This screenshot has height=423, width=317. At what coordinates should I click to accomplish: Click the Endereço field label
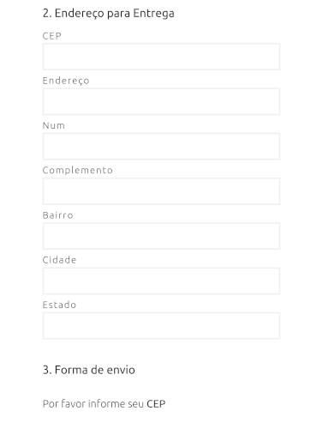click(x=66, y=81)
